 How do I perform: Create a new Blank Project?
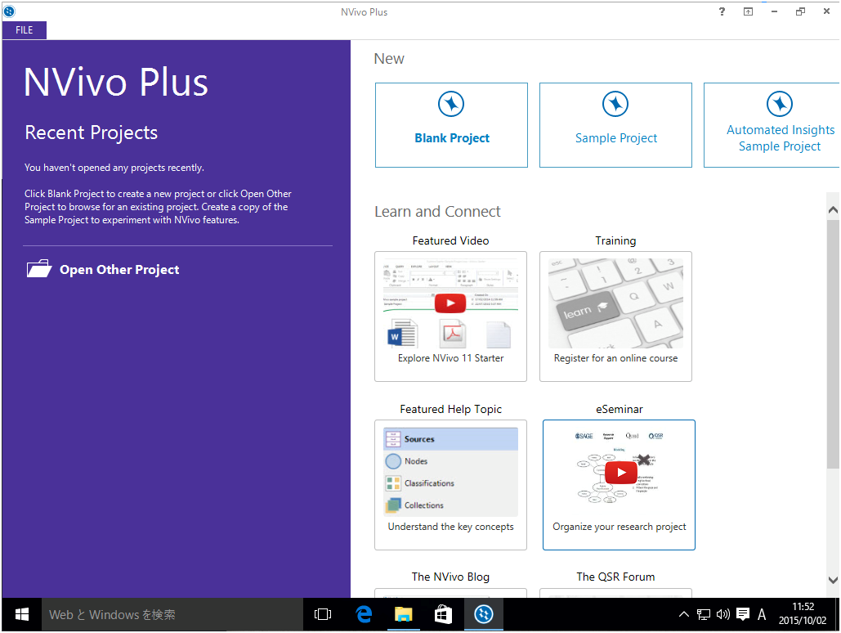(452, 125)
